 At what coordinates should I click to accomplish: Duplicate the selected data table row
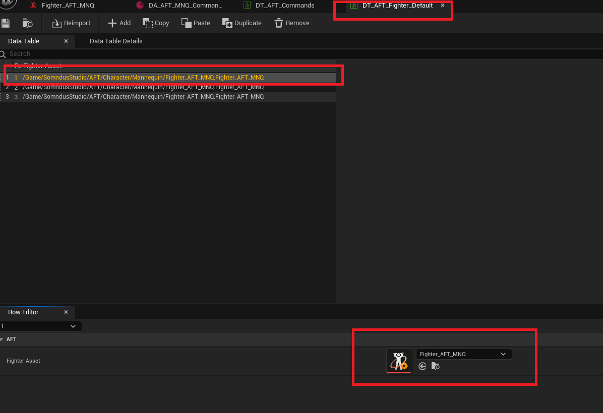coord(242,23)
